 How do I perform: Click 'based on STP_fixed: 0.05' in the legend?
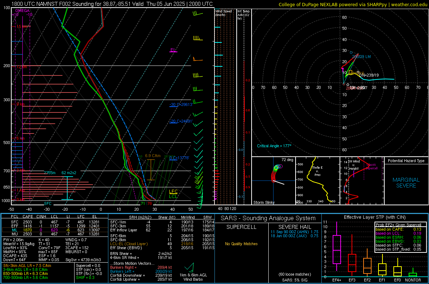pyautogui.click(x=398, y=249)
